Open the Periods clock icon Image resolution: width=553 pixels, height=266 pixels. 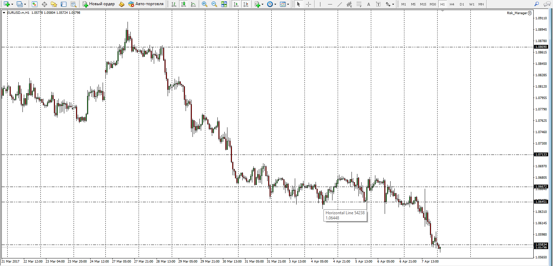coord(270,4)
